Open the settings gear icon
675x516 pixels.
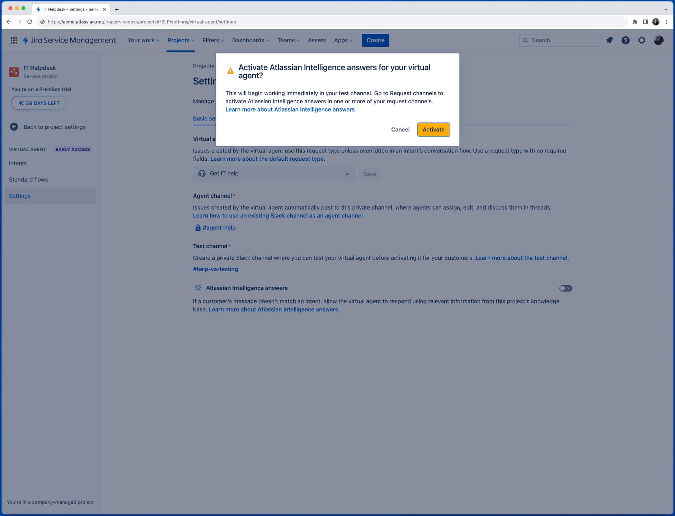pyautogui.click(x=642, y=40)
